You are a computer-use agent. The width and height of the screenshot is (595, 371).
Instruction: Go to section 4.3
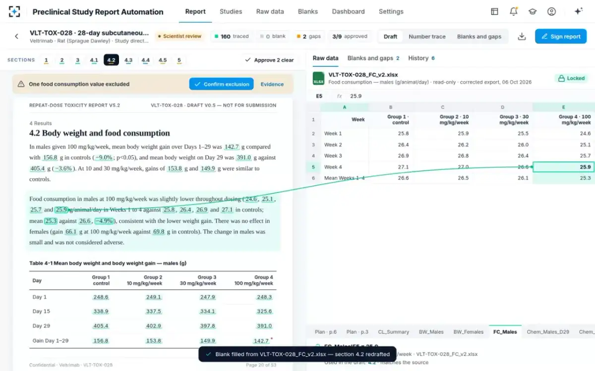(128, 60)
